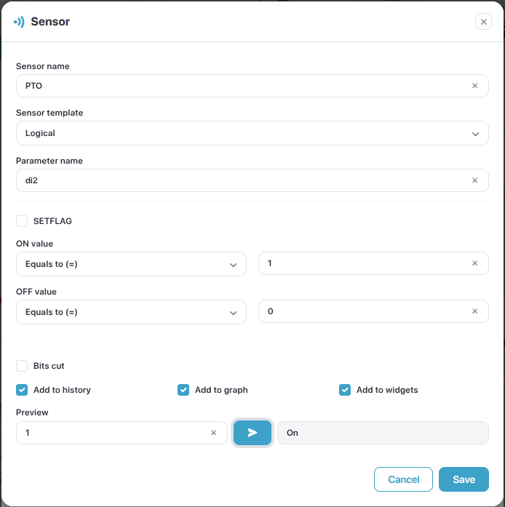Screen dimensions: 505x507
Task: Clear the Parameter name di2 field
Action: pos(474,180)
